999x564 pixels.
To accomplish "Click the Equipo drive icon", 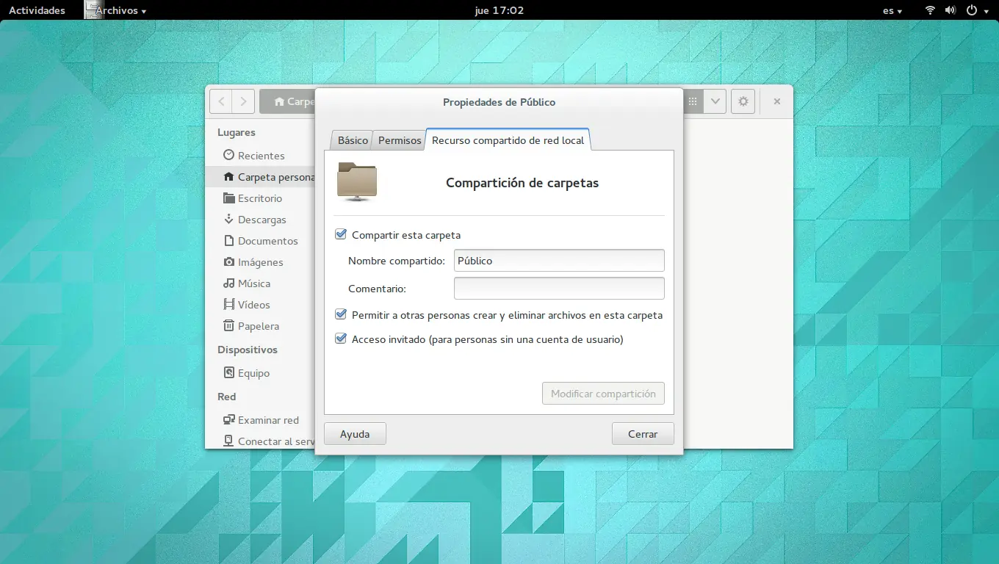I will tap(228, 373).
